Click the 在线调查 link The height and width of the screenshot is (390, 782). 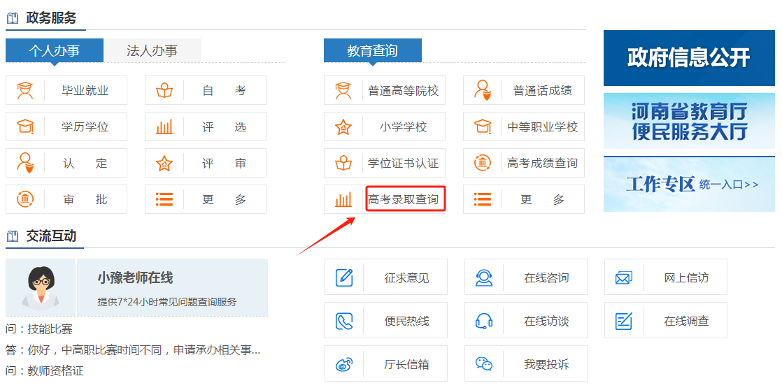coord(686,322)
